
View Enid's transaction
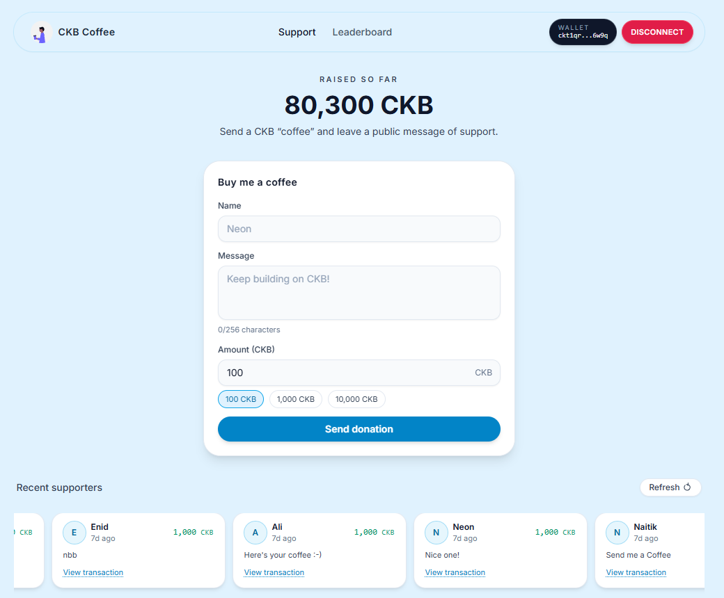(93, 572)
